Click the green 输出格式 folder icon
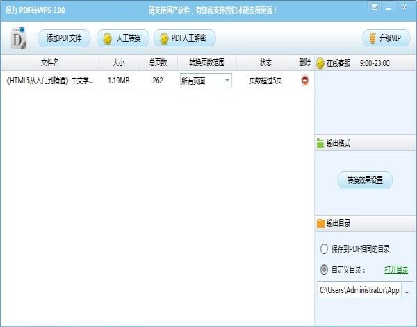Image resolution: width=417 pixels, height=327 pixels. [320, 143]
